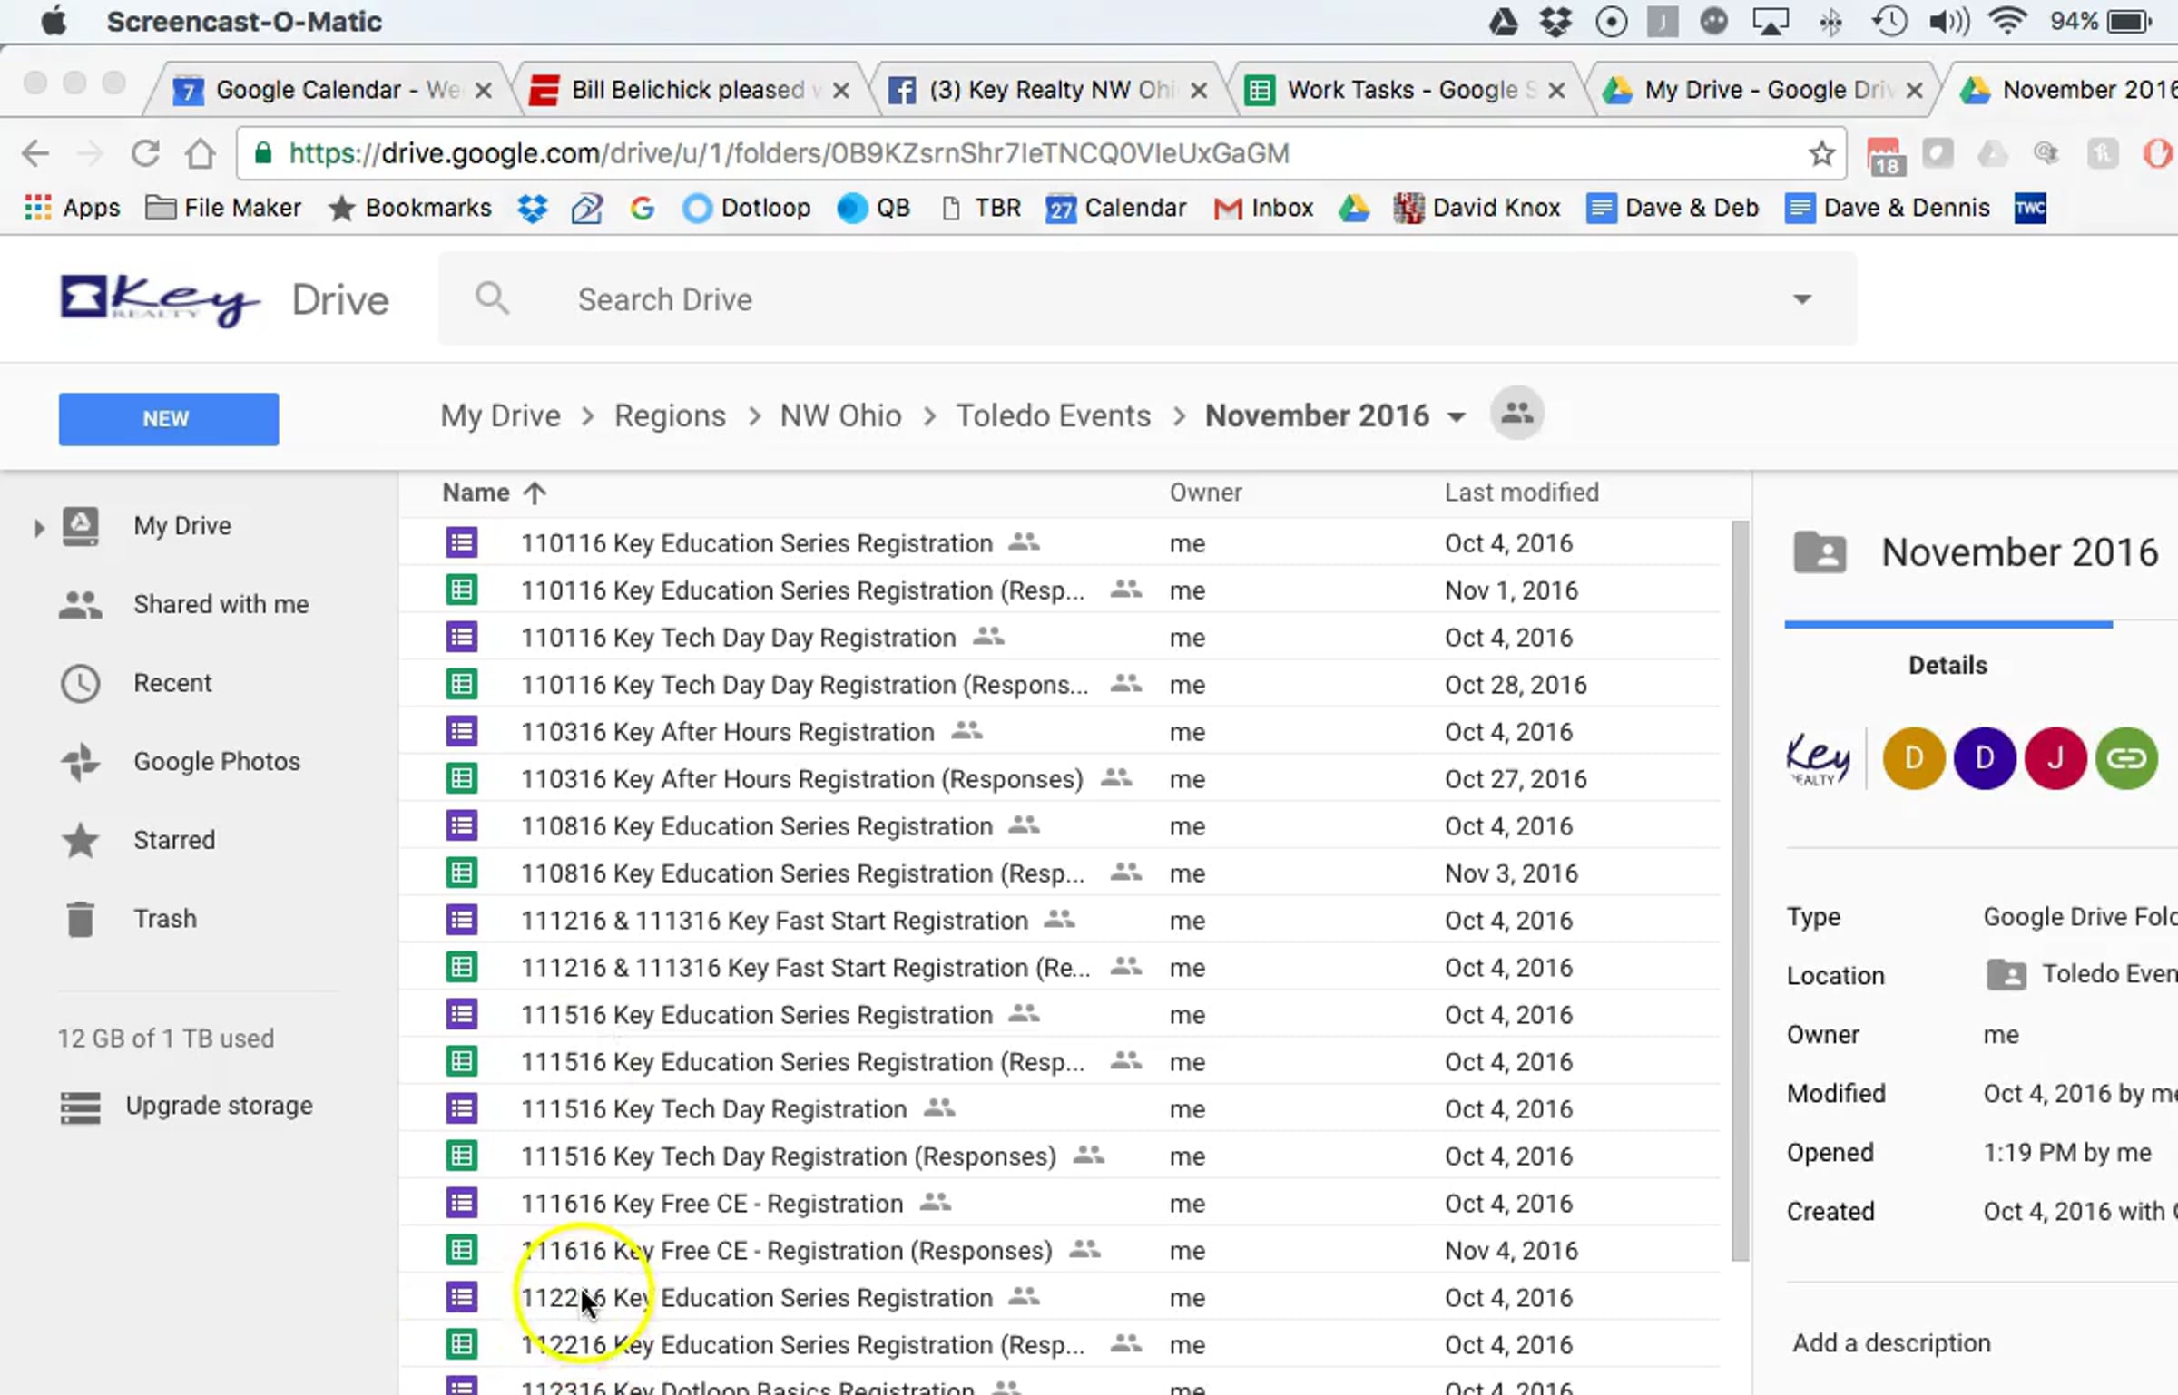Expand the My Drive tree arrow
Screen dimensions: 2178x1395
(x=38, y=527)
